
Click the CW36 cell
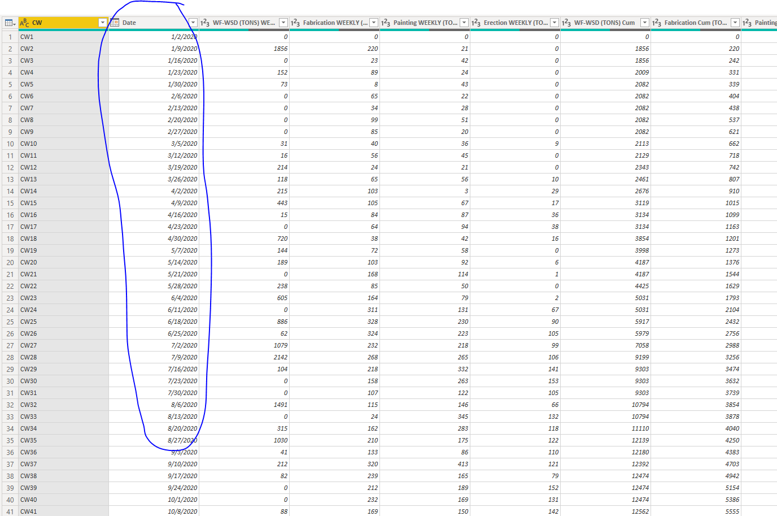[63, 452]
